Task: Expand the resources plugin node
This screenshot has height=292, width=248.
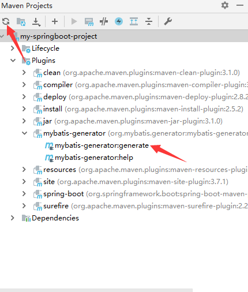Action: [x=24, y=170]
